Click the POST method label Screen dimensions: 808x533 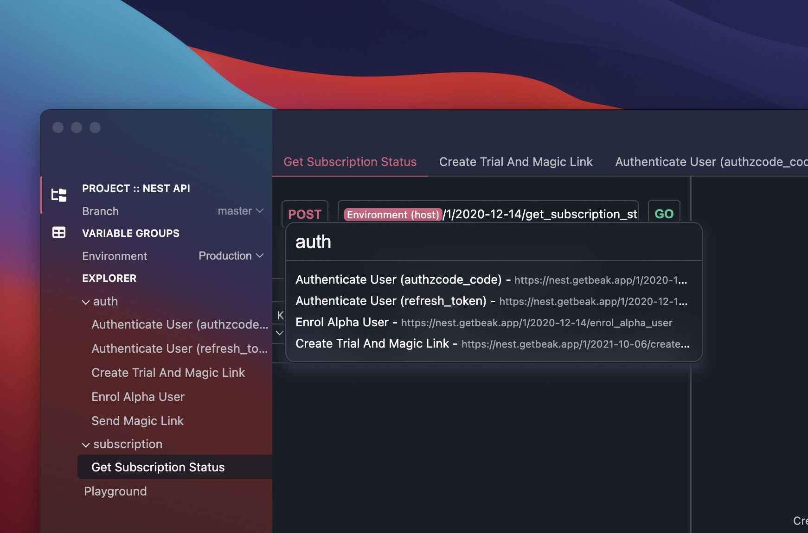pyautogui.click(x=305, y=214)
